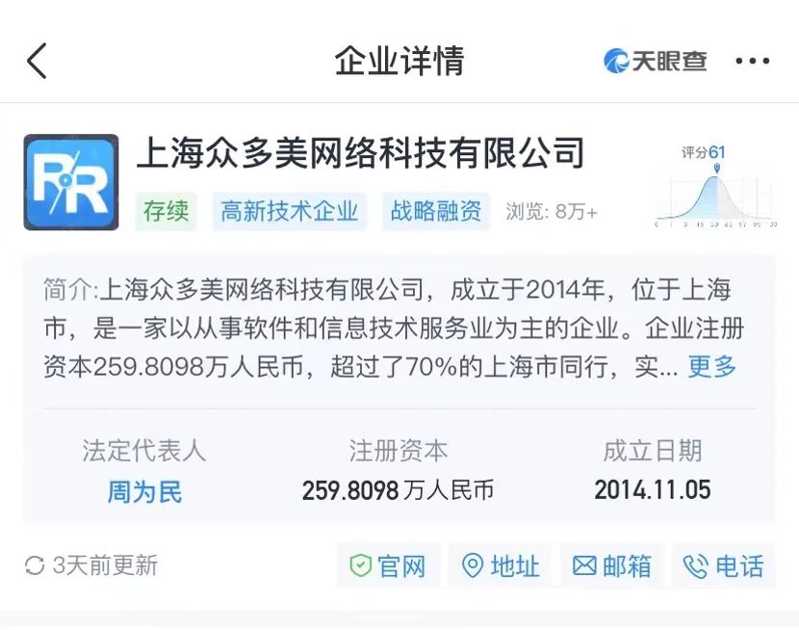799x630 pixels.
Task: Click the company name title
Action: [361, 153]
